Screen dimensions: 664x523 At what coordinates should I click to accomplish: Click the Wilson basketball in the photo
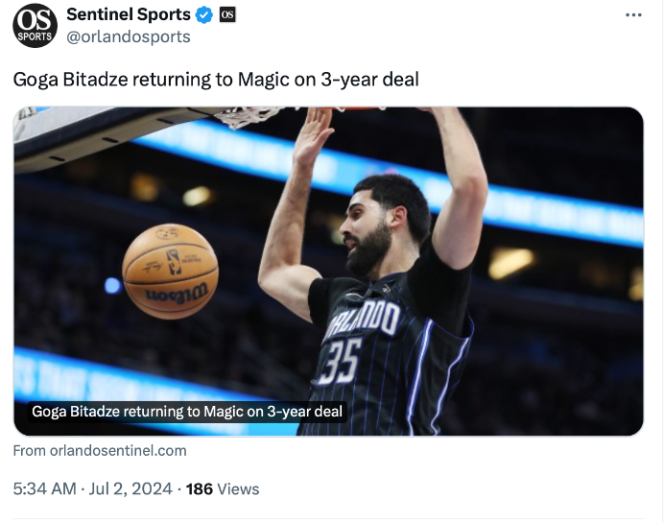[171, 271]
